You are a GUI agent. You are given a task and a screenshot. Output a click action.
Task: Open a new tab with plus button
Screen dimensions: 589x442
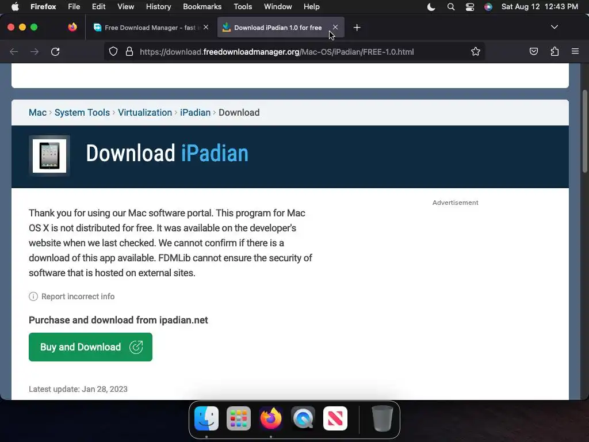coord(357,28)
